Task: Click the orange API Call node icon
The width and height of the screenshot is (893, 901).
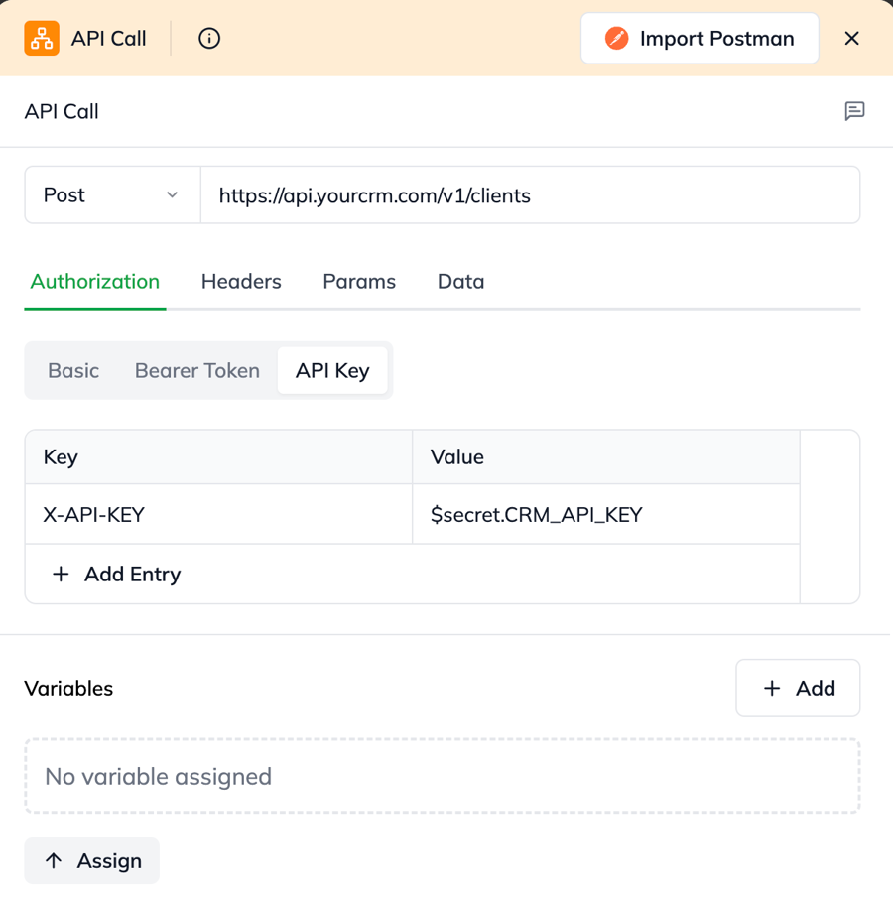Action: coord(42,39)
